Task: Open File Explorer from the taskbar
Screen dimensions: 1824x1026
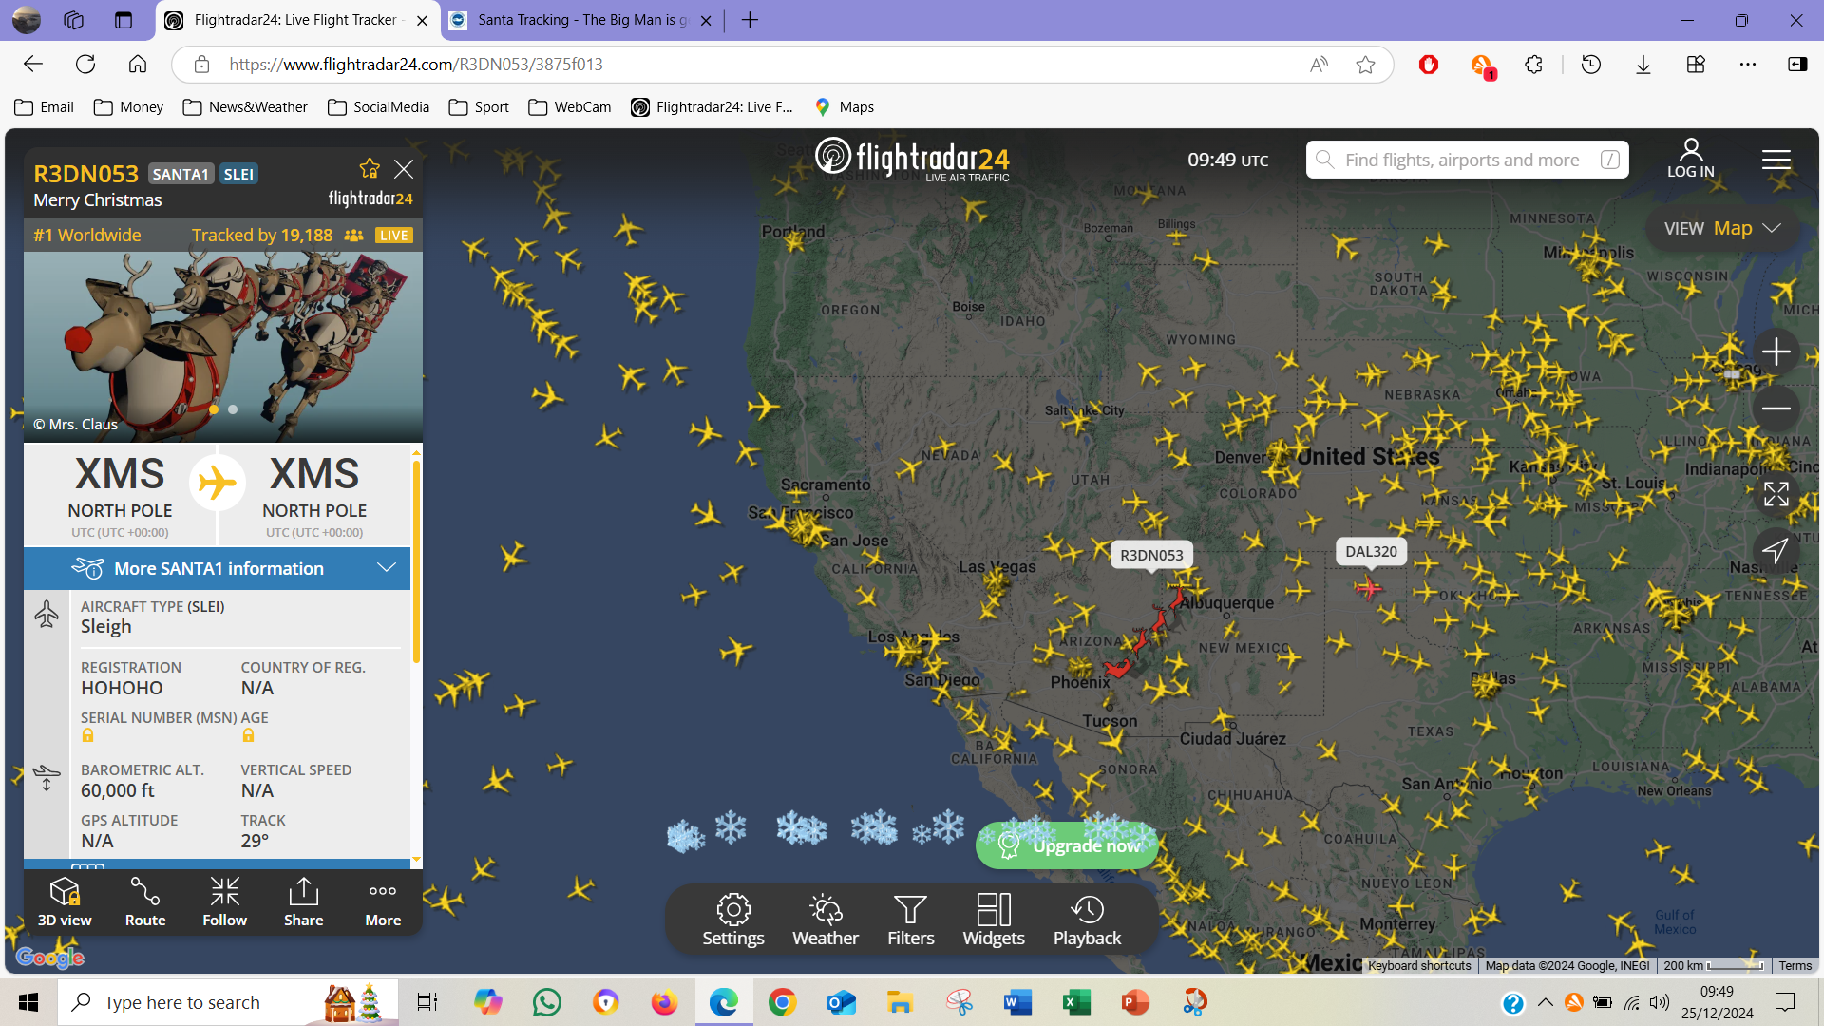Action: [900, 1002]
